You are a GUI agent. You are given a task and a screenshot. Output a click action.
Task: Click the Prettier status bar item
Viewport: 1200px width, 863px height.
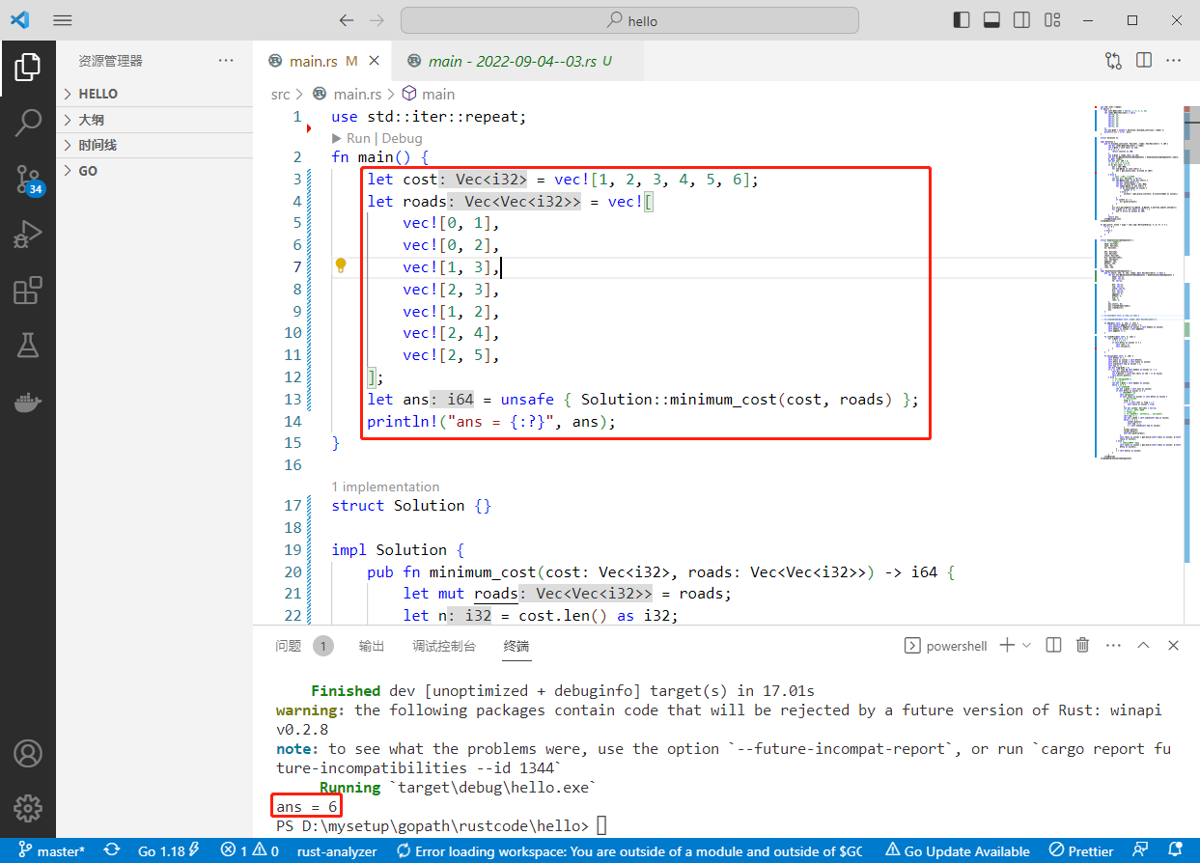click(x=1081, y=850)
